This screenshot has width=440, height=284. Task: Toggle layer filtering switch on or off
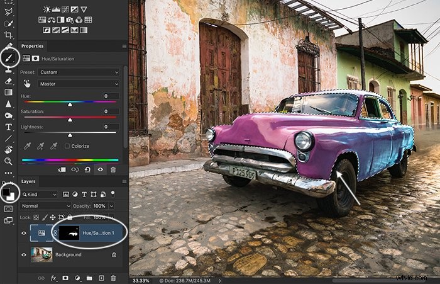pyautogui.click(x=113, y=194)
